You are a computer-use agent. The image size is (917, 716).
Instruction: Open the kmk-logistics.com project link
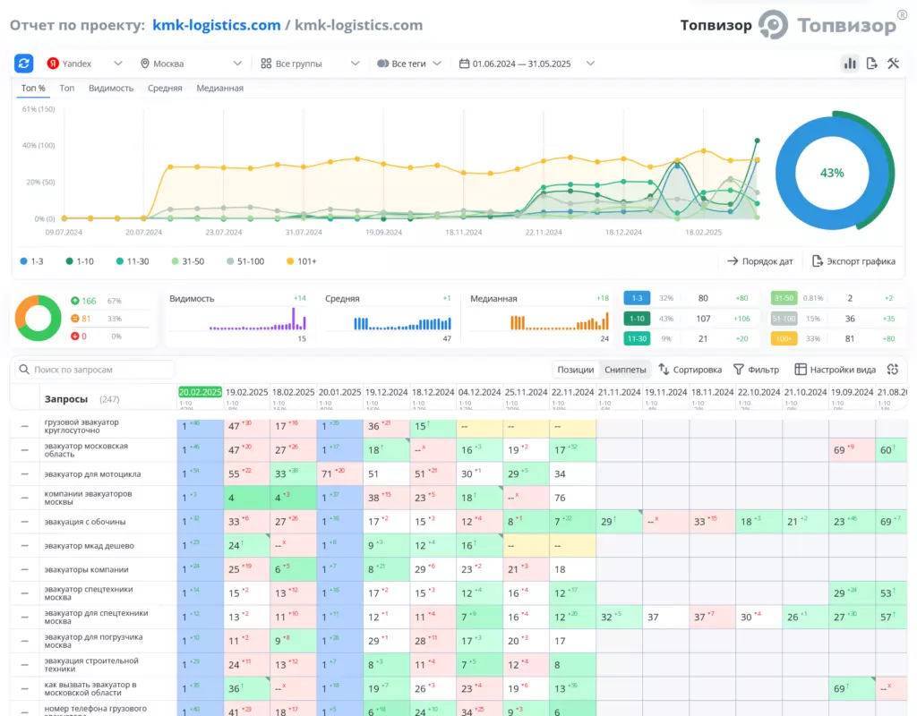pos(217,25)
